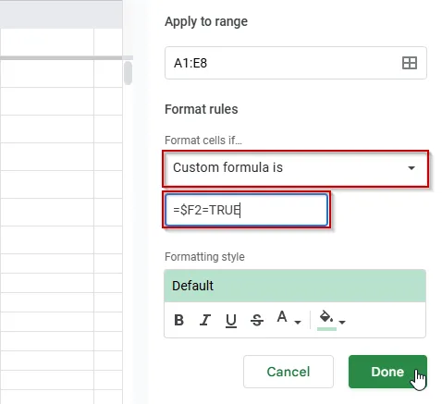Toggle bold formatting style
This screenshot has height=404, width=442.
pyautogui.click(x=178, y=320)
